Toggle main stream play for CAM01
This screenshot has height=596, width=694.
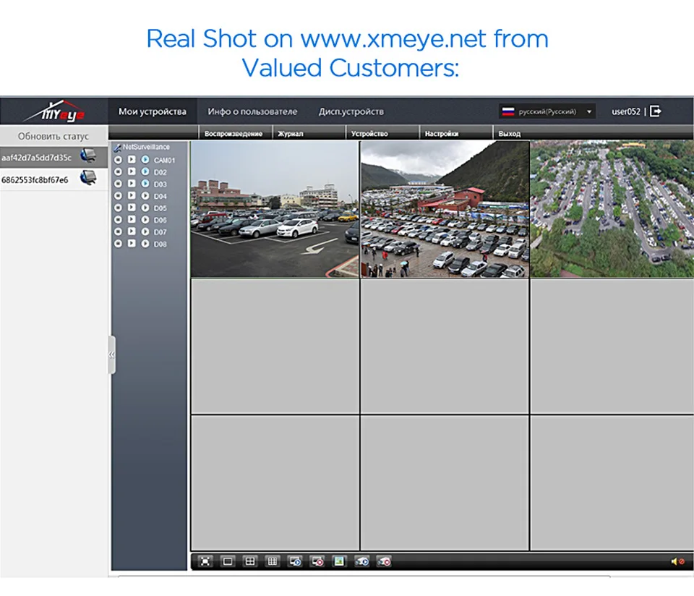tap(145, 159)
